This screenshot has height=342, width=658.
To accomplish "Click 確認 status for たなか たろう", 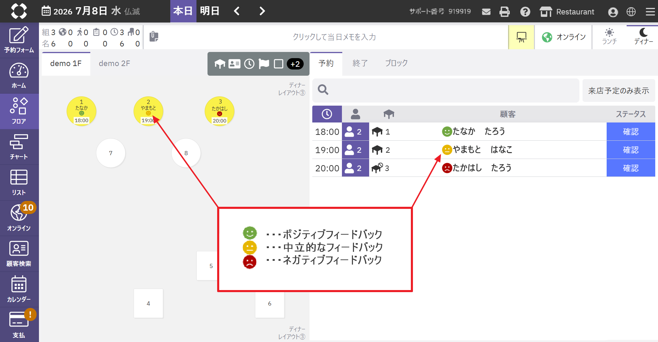I will (631, 132).
